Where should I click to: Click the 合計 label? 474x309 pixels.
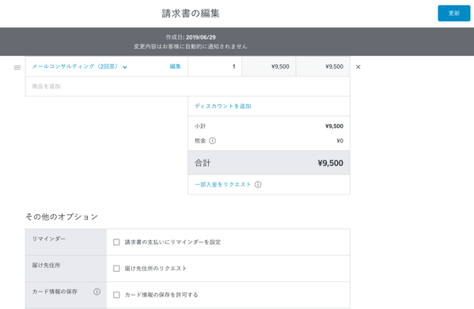pyautogui.click(x=203, y=163)
